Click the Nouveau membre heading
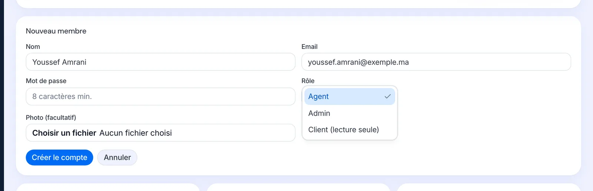Screen dimensions: 593x191 pyautogui.click(x=56, y=31)
